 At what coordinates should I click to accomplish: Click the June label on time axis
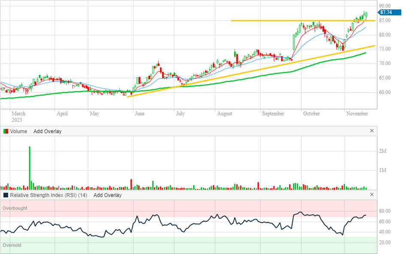(139, 114)
